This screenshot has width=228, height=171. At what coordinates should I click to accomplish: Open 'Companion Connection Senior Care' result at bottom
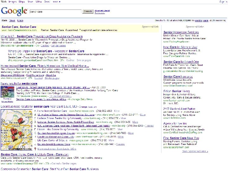click(50, 169)
